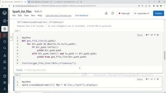Open the Compute icon in sidebar
Image resolution: width=166 pixels, height=93 pixels.
(x=5, y=62)
